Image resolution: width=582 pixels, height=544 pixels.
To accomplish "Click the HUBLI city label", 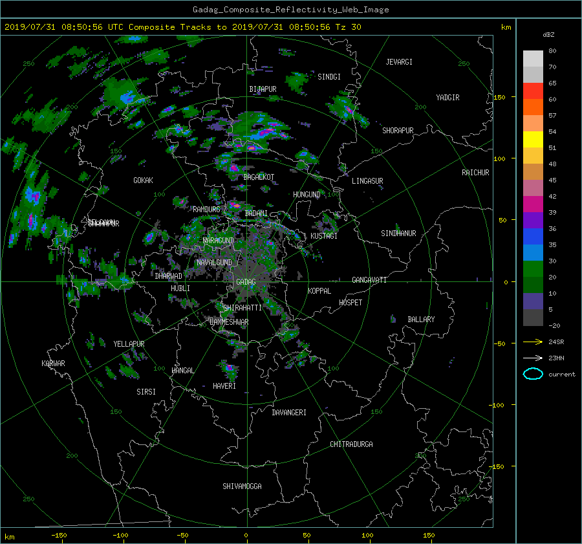I will [x=180, y=288].
